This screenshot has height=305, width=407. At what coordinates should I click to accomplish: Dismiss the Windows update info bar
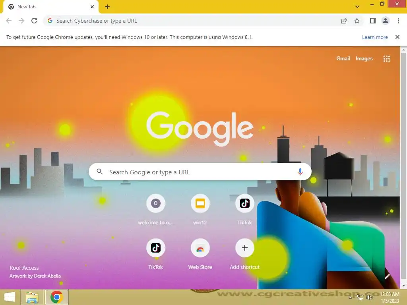click(x=397, y=37)
